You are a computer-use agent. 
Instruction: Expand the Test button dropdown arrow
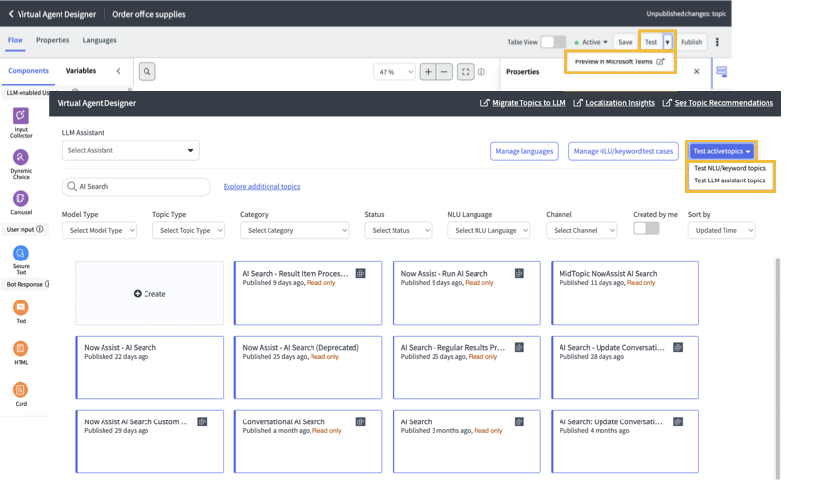[x=667, y=42]
